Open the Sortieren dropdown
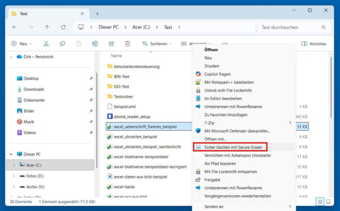340x211 pixels. pyautogui.click(x=156, y=44)
